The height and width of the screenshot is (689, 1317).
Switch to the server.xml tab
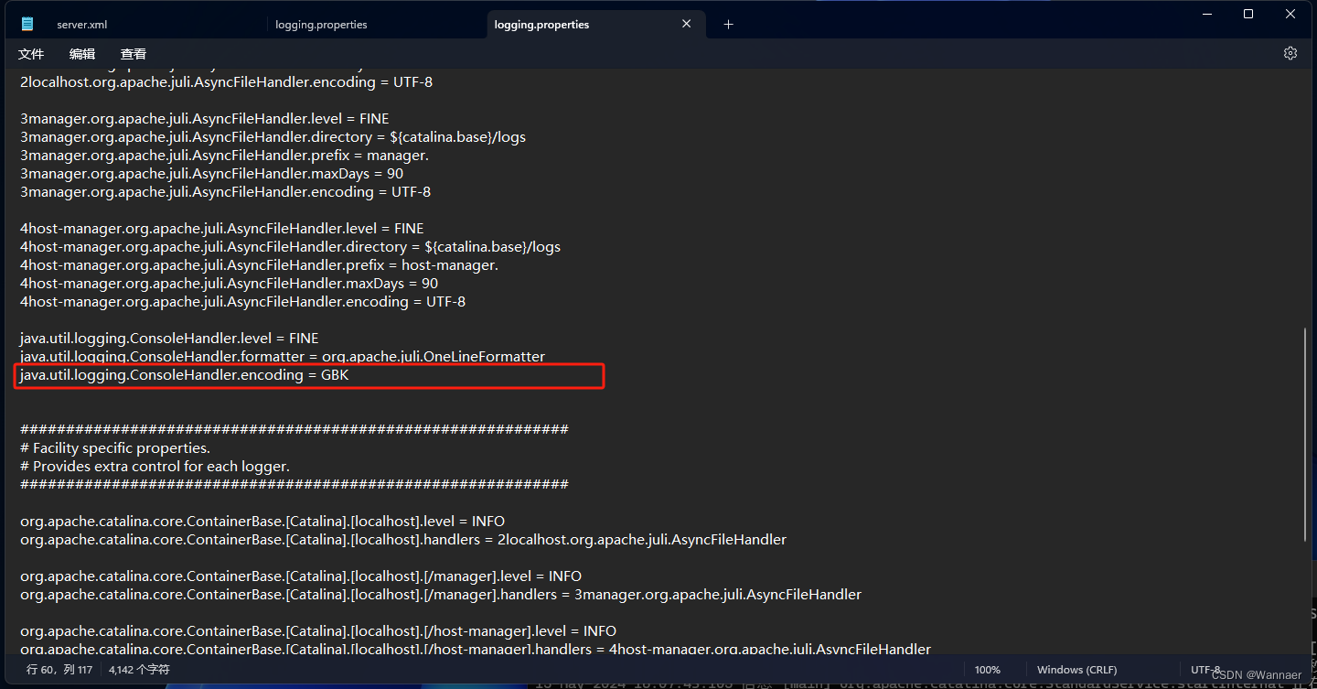tap(82, 25)
